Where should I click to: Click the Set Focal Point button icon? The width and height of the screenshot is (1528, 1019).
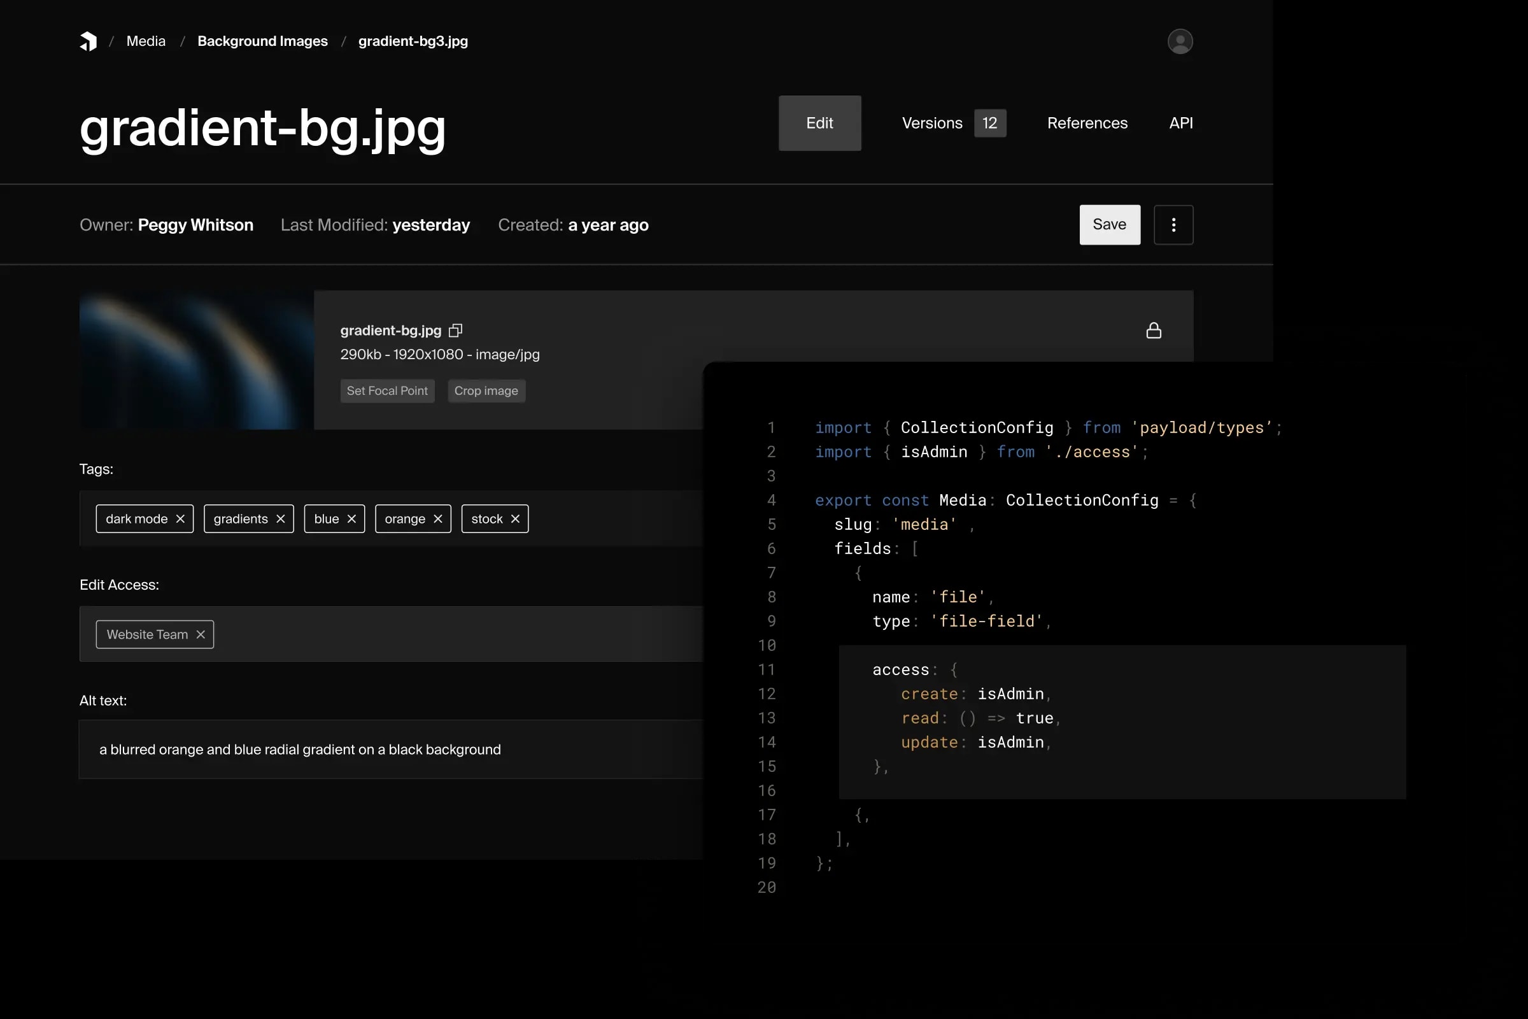388,390
